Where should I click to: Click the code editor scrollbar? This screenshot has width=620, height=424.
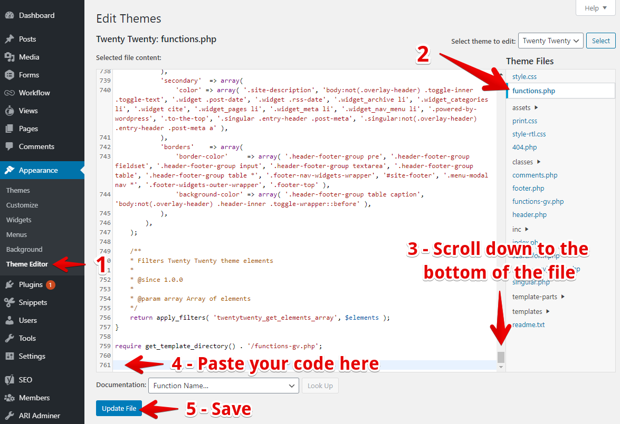pos(500,357)
